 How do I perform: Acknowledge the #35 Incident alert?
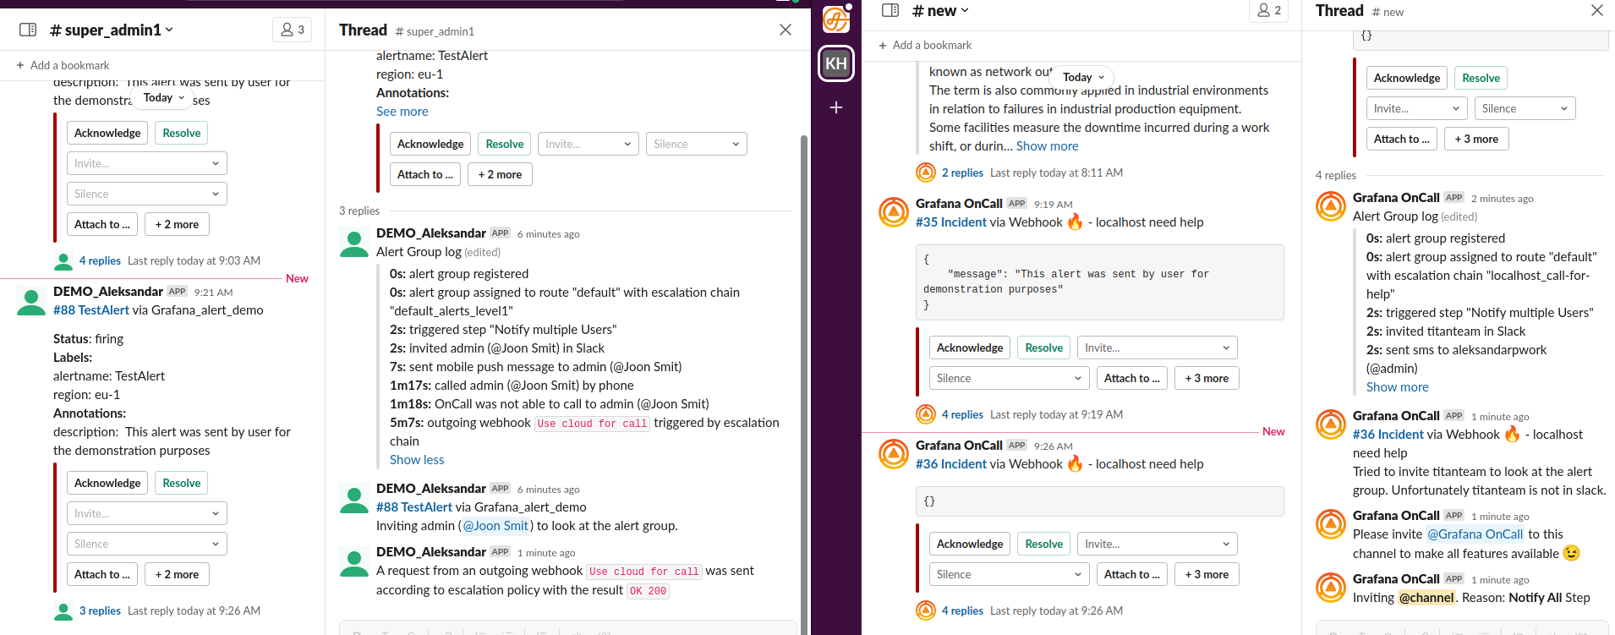pos(970,348)
